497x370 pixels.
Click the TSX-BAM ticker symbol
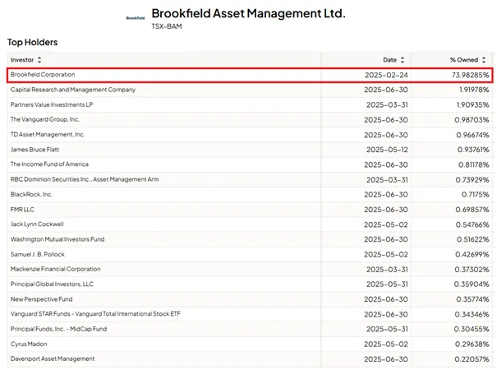(167, 26)
